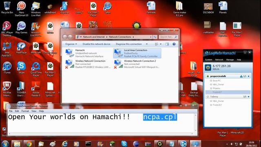Screen dimensions: 261x147
Task: Open the Fairtrade Word document icon
Action: [x=151, y=7]
